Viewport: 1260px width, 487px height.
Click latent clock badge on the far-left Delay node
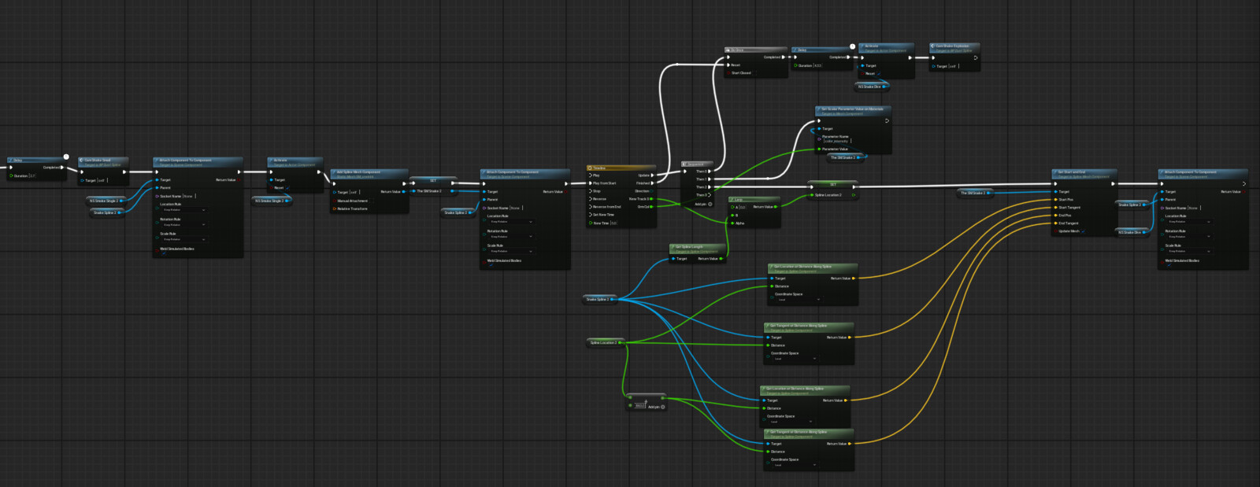[x=66, y=157]
